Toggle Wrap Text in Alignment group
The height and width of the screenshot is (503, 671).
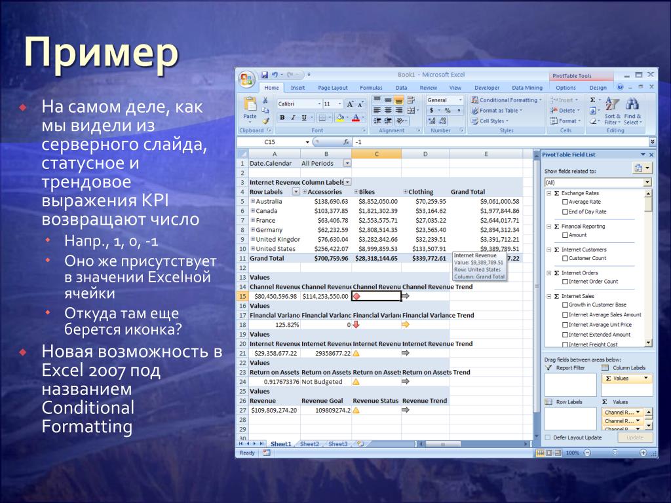tap(411, 100)
